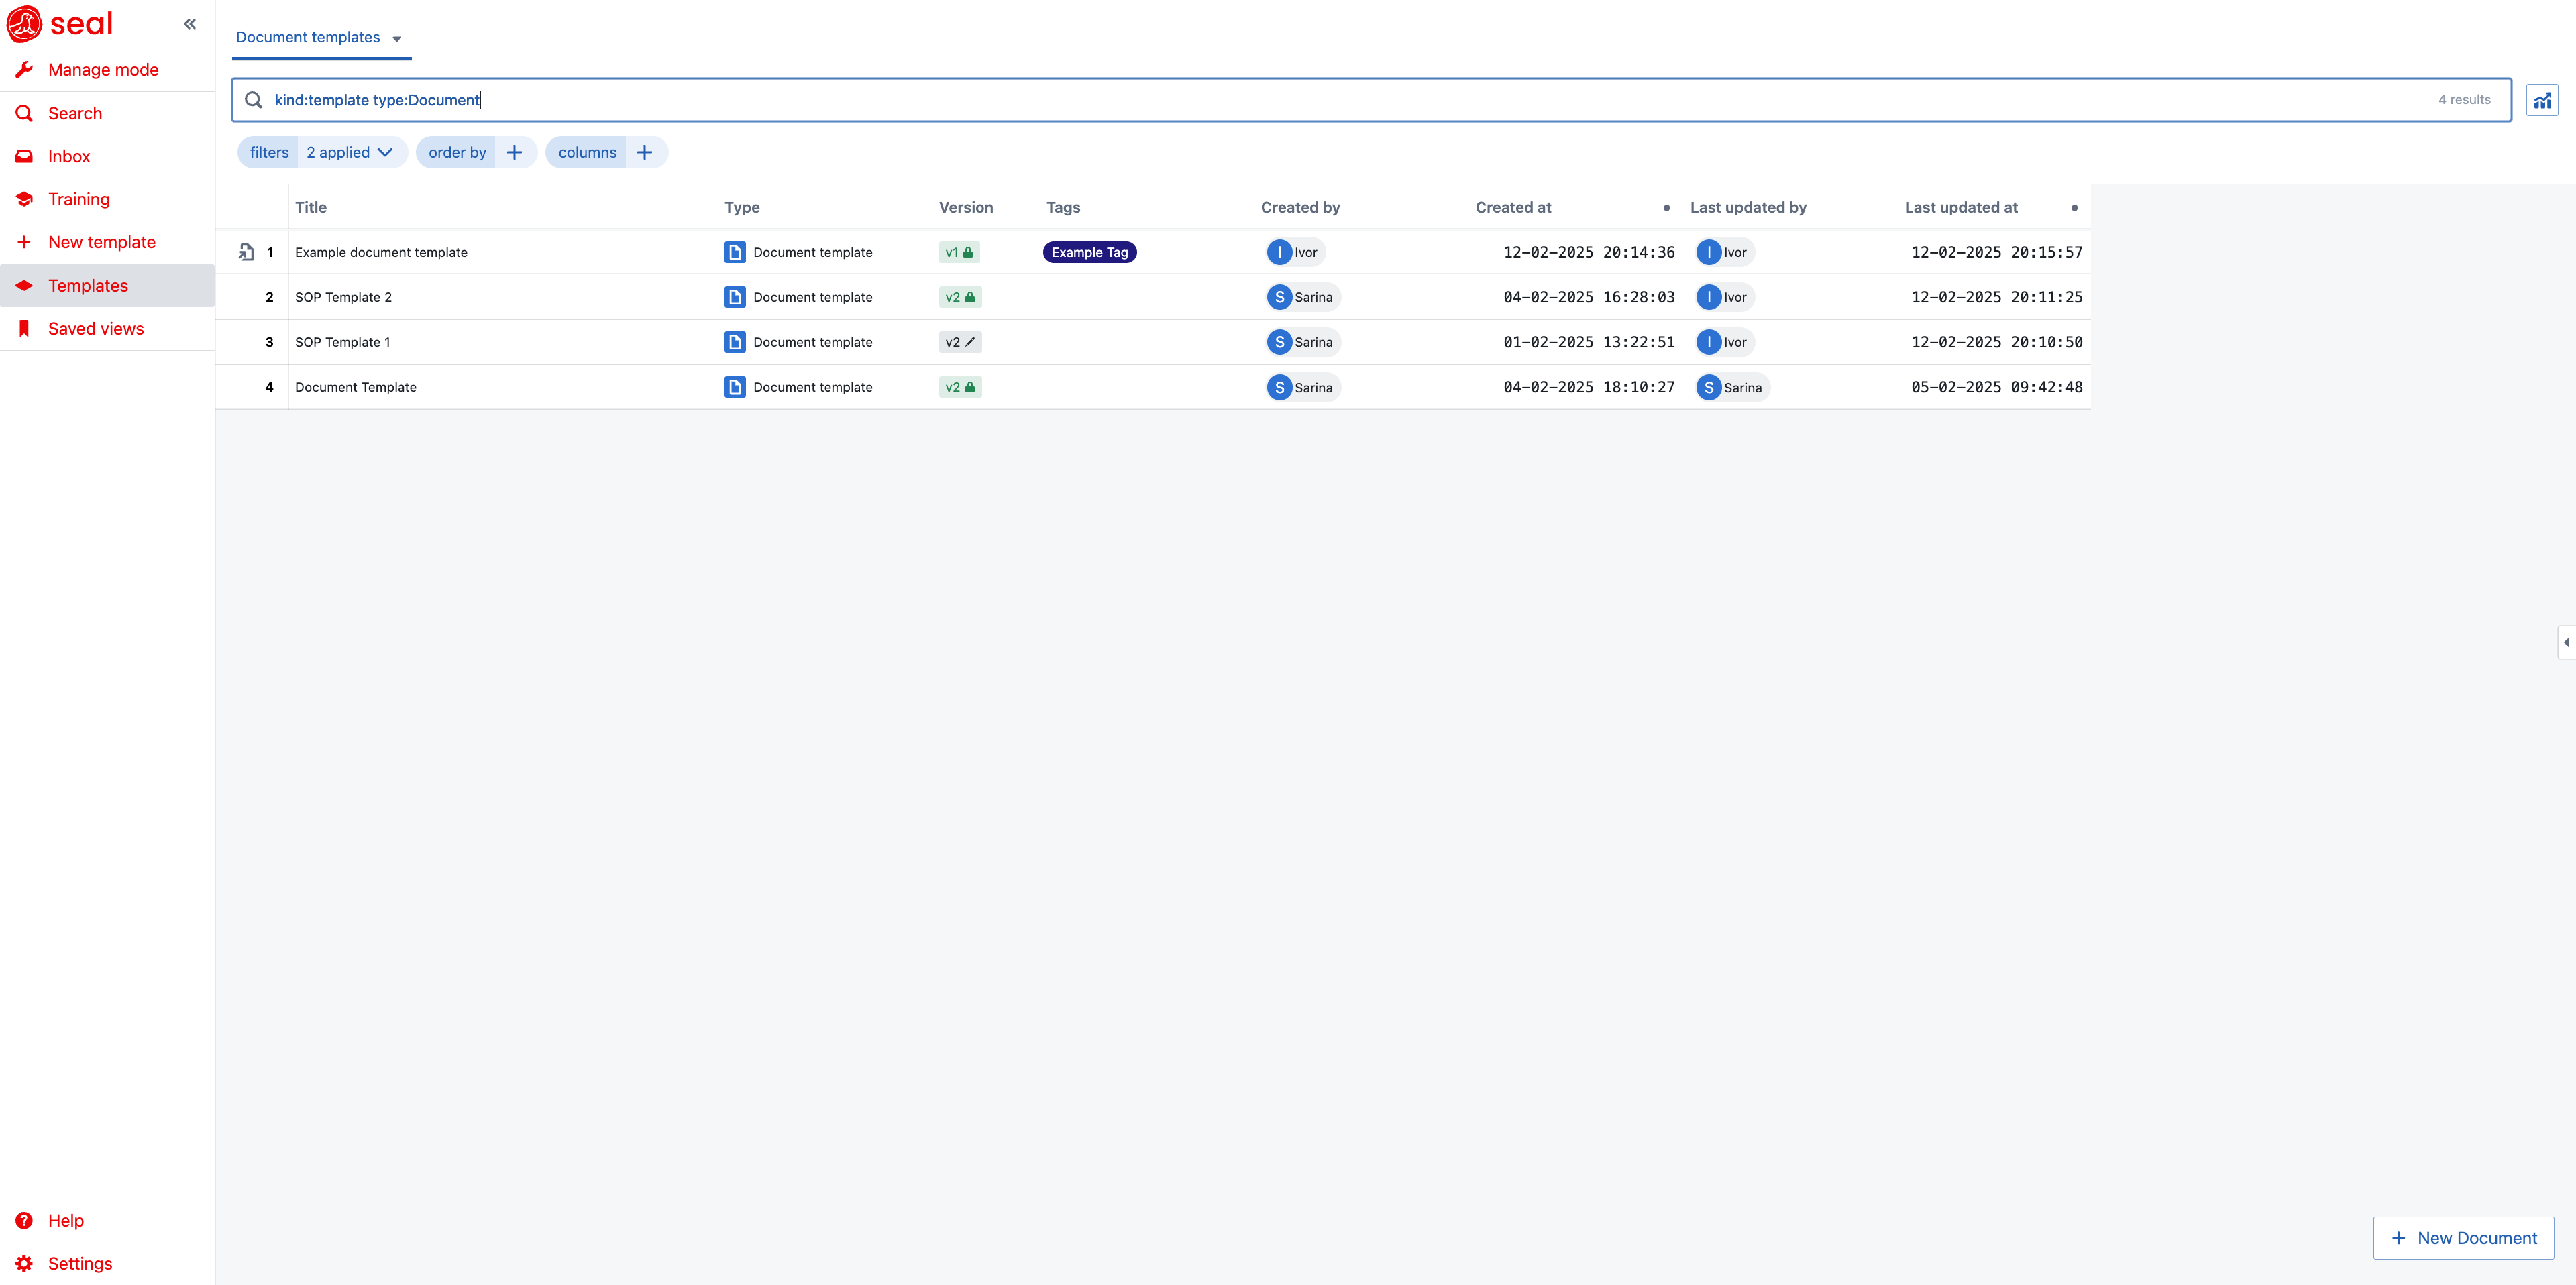The image size is (2576, 1285).
Task: Open Document Template row title
Action: pos(355,387)
